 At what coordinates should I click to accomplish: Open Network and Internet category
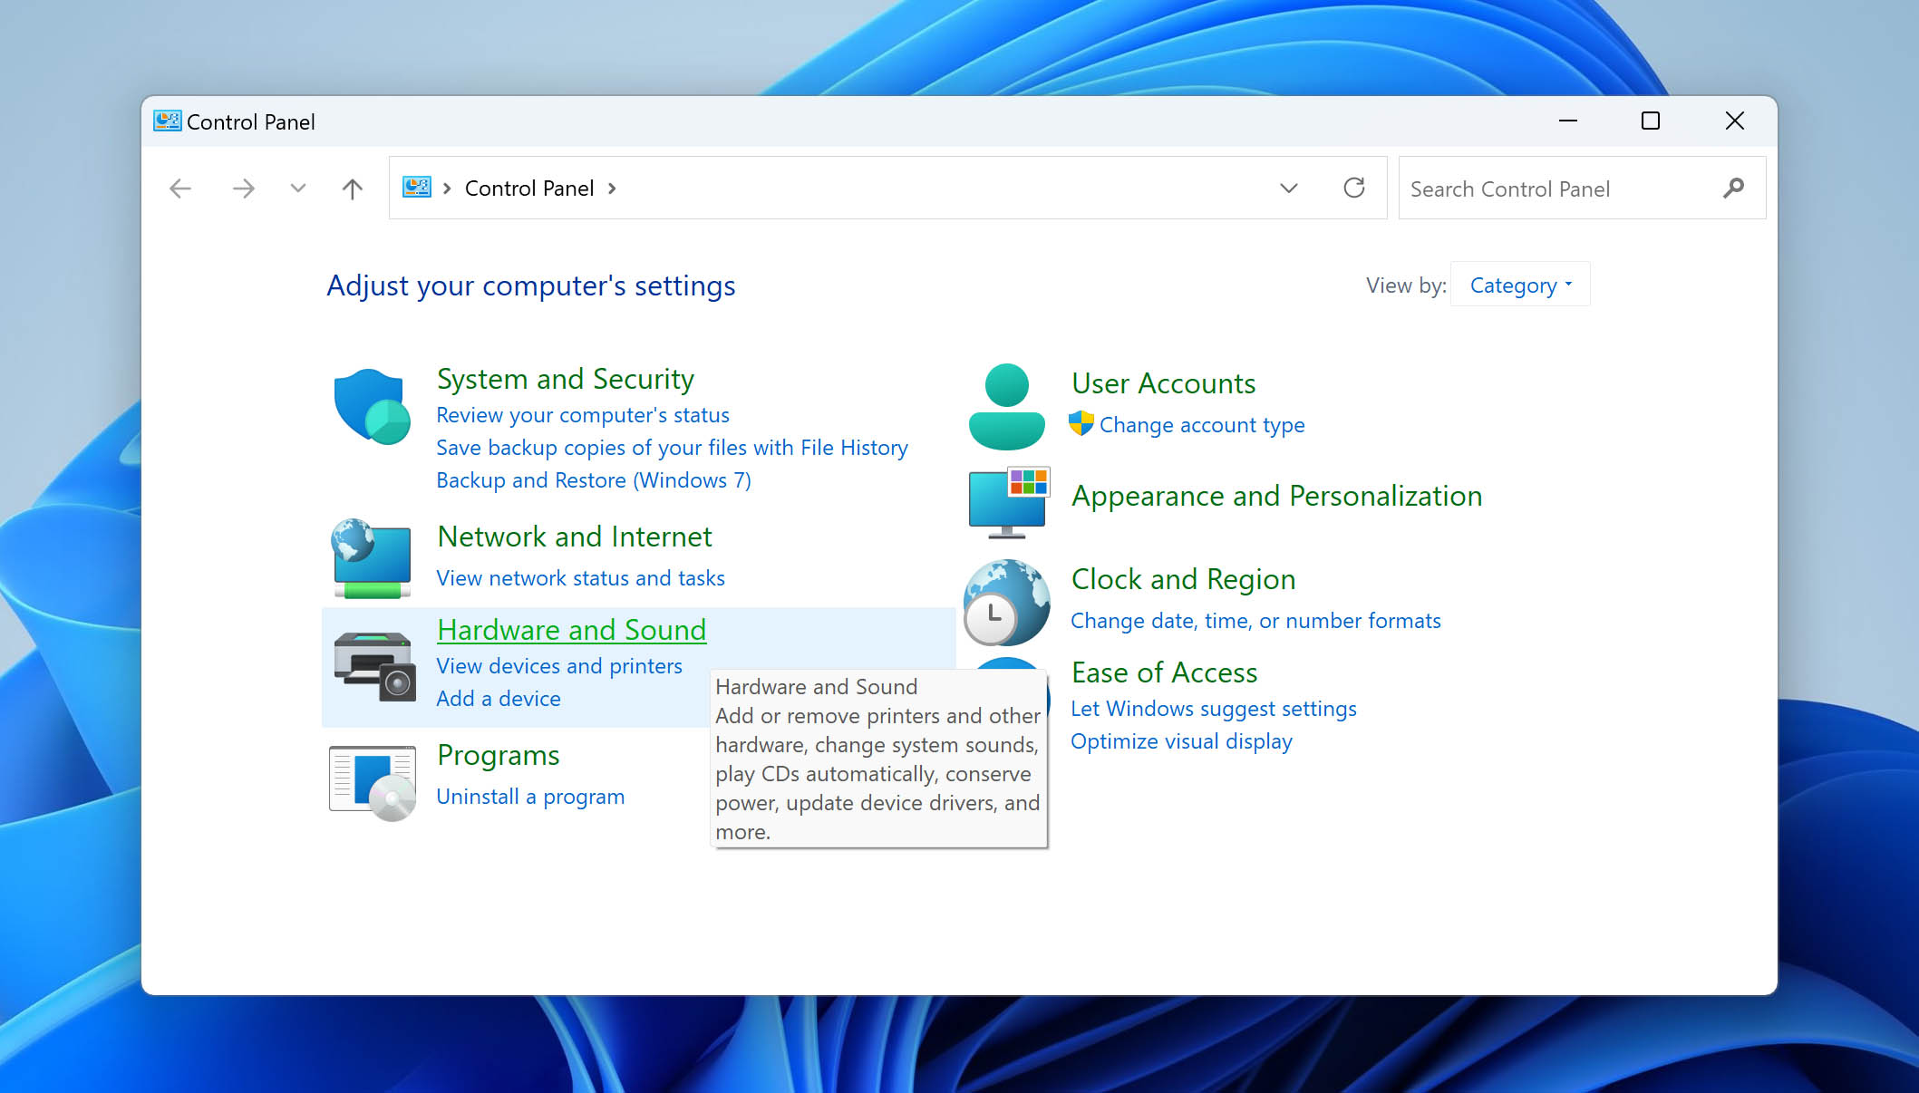[575, 537]
